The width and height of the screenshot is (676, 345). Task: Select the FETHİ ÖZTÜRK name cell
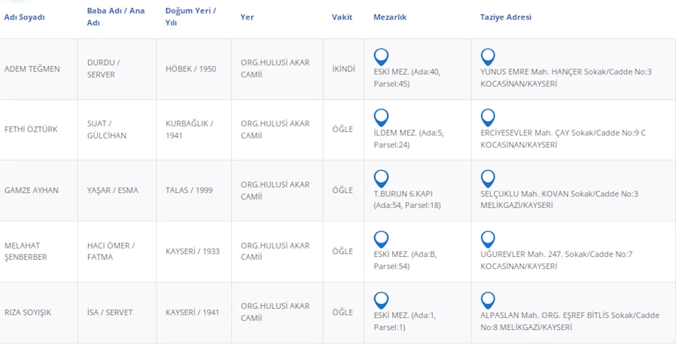coord(31,130)
